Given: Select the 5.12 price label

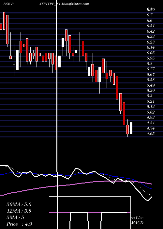Looking at the screenshot, I should 151,107.
